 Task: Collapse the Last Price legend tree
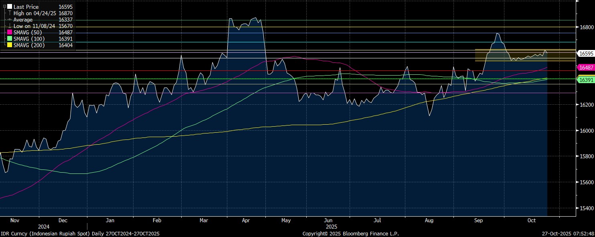(x=4, y=7)
